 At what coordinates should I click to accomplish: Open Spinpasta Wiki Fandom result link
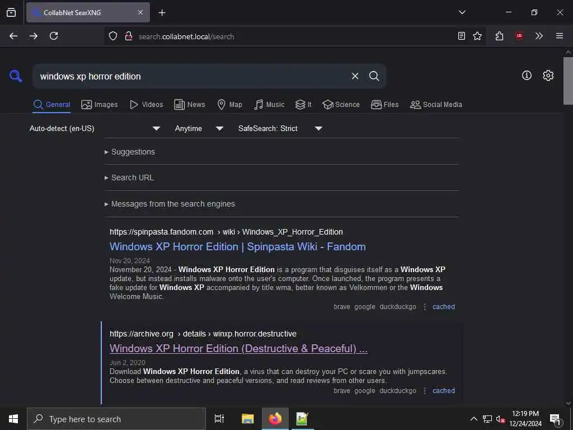pyautogui.click(x=237, y=247)
